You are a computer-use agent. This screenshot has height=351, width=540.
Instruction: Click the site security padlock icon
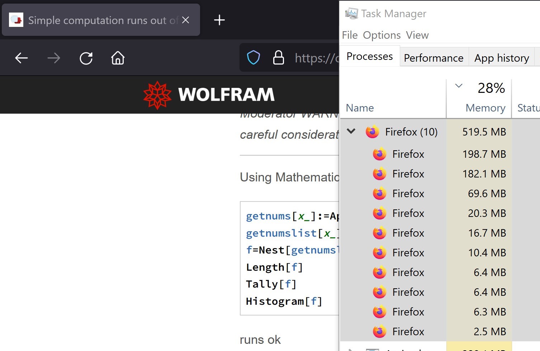coord(279,58)
